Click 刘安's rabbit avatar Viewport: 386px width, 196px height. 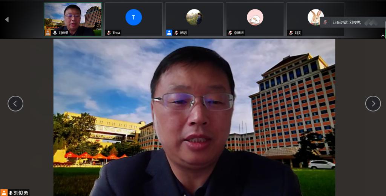coord(316,17)
